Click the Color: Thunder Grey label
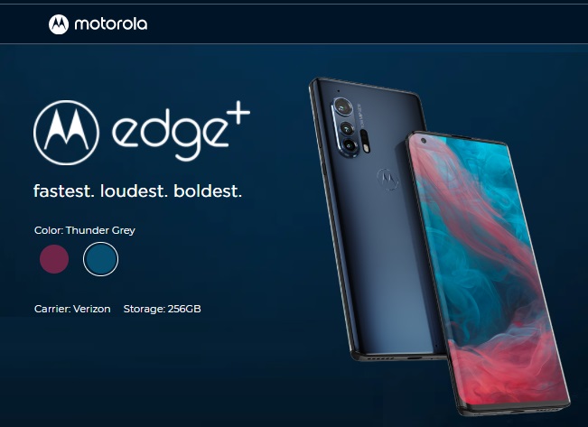Viewport: 588px width, 427px height. pos(85,230)
